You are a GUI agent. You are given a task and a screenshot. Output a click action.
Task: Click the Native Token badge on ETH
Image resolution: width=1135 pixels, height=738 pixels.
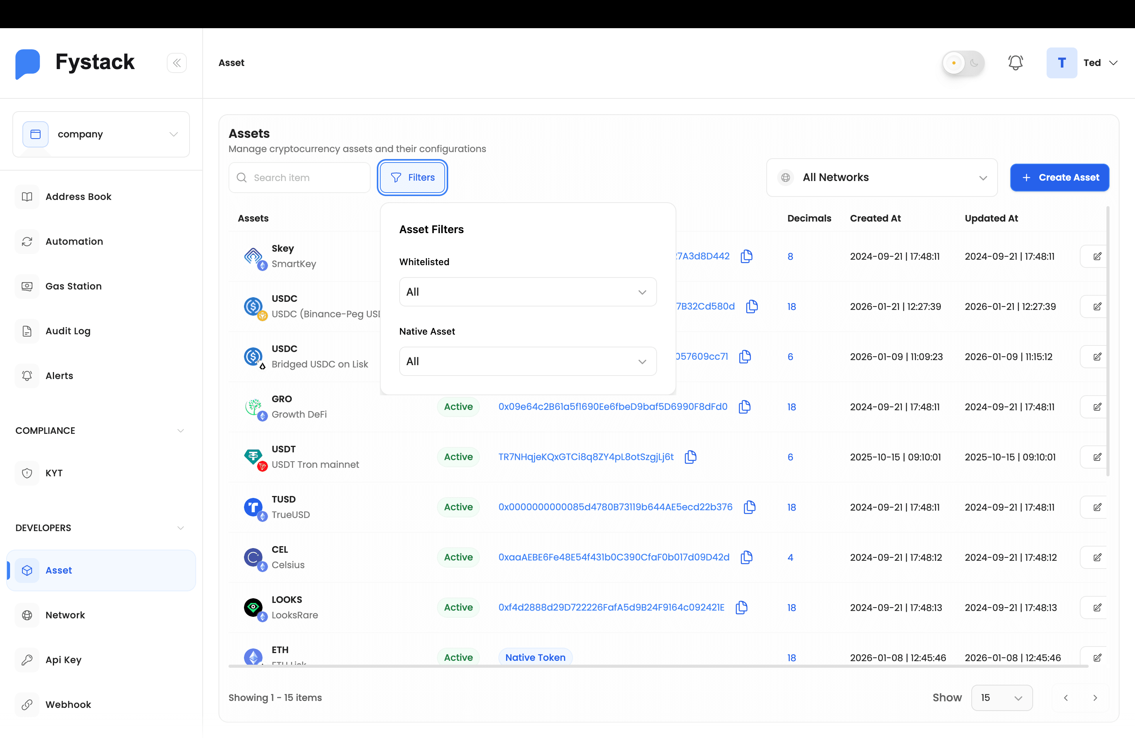535,657
